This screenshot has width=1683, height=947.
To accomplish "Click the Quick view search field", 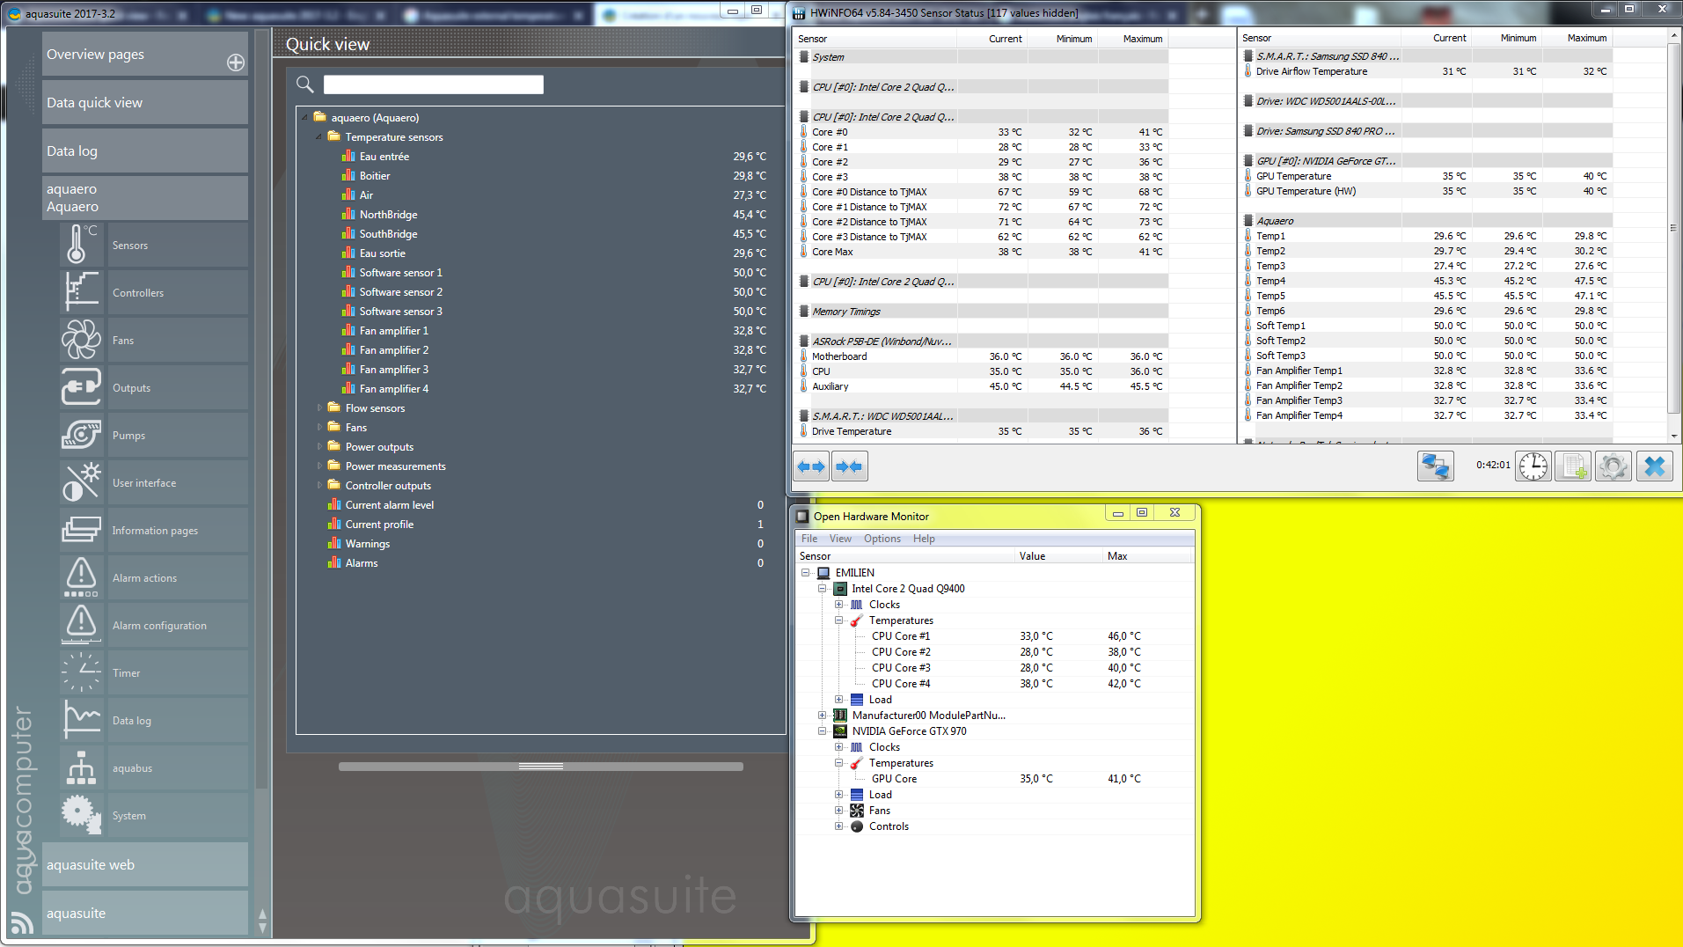I will point(433,84).
